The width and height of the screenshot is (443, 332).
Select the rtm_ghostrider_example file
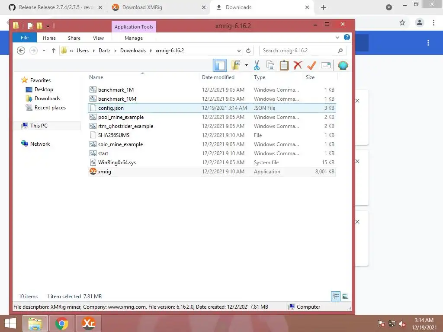coord(212,126)
